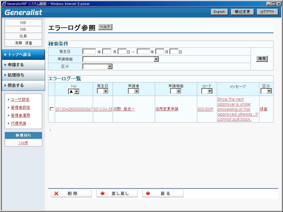Click the red X delete button (削除)
The image size is (283, 212).
pyautogui.click(x=71, y=193)
